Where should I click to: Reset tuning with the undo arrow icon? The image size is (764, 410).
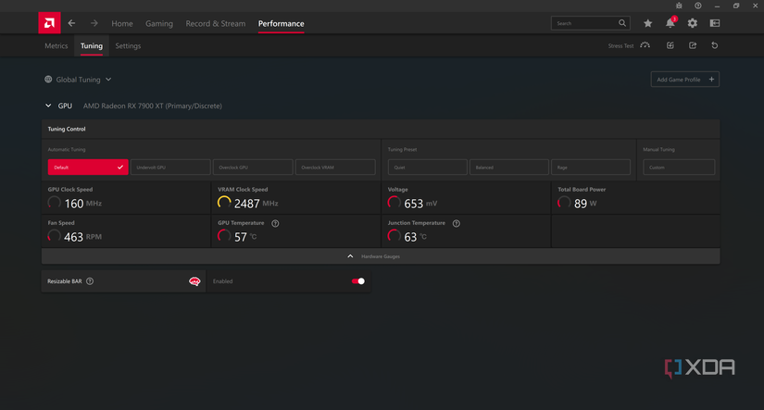click(714, 45)
